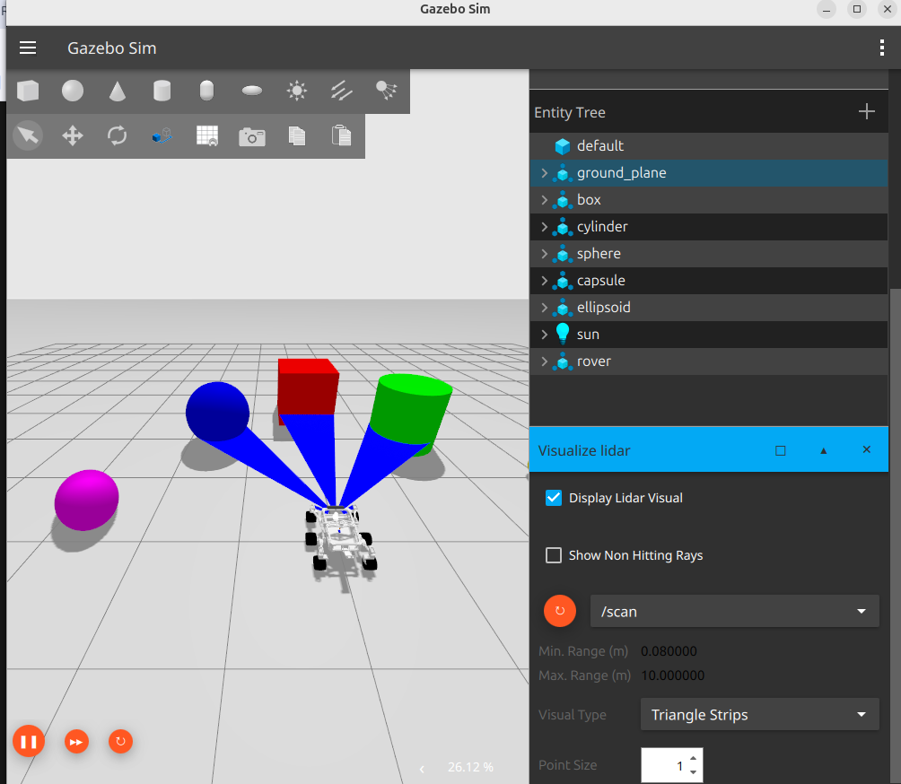
Task: Activate the rotate mode tool
Action: tap(118, 135)
